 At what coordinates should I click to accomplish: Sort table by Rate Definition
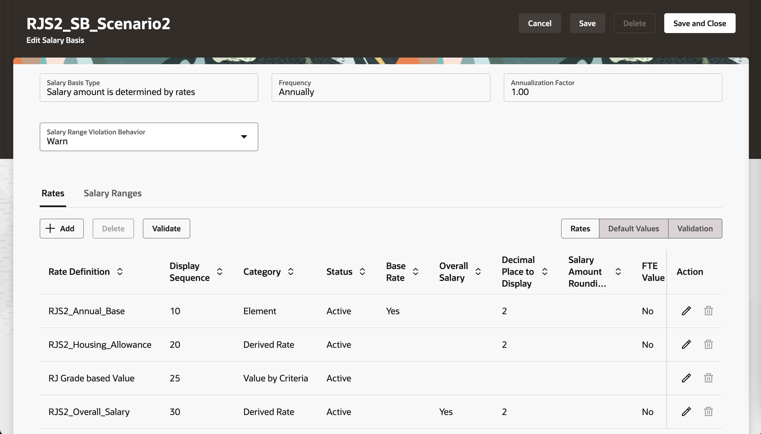click(120, 272)
